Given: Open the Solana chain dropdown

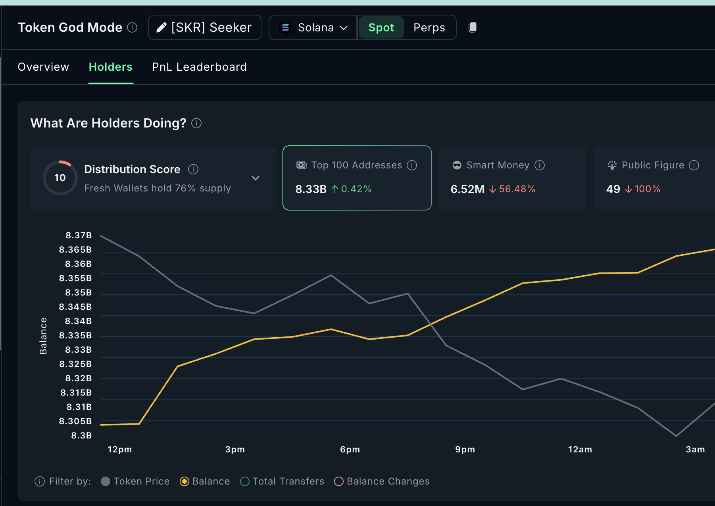Looking at the screenshot, I should (313, 27).
